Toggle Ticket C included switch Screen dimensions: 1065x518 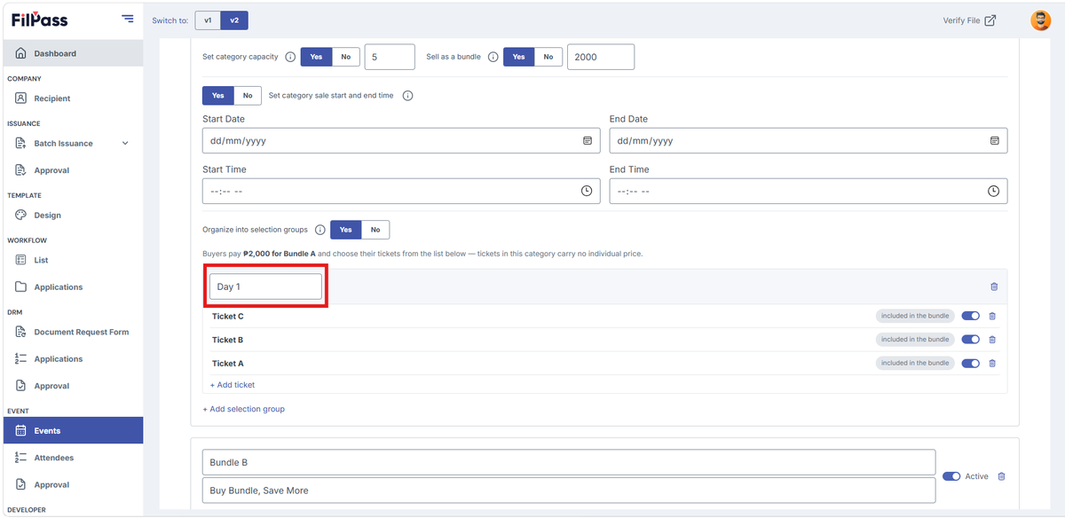click(x=970, y=316)
